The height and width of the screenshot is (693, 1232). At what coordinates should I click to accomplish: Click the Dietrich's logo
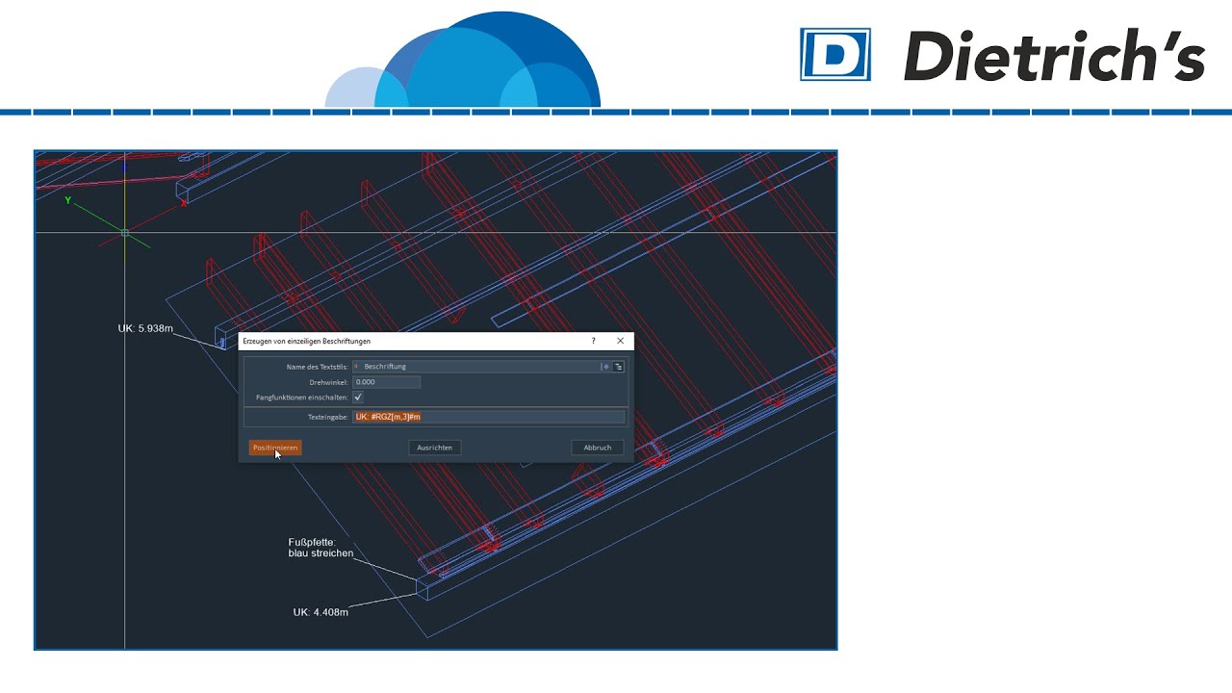[x=1002, y=55]
